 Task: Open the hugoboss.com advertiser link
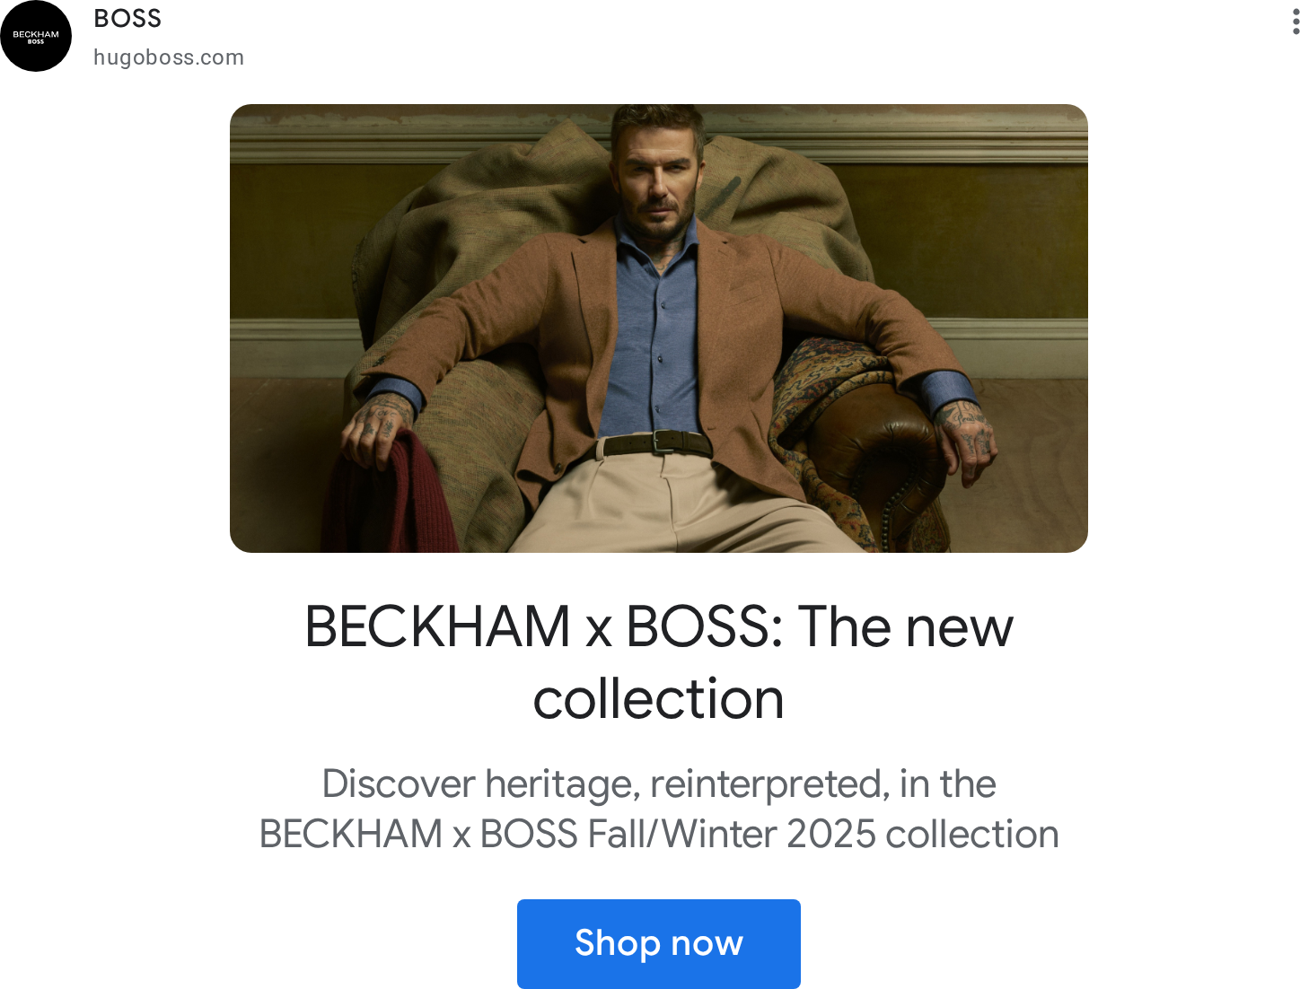click(169, 57)
